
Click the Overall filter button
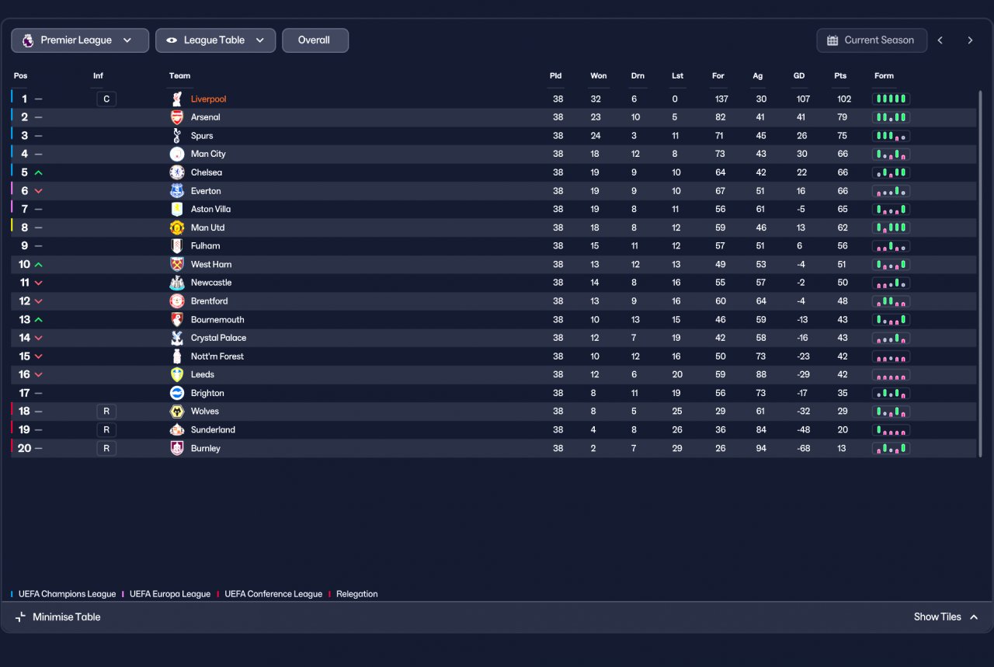coord(315,40)
